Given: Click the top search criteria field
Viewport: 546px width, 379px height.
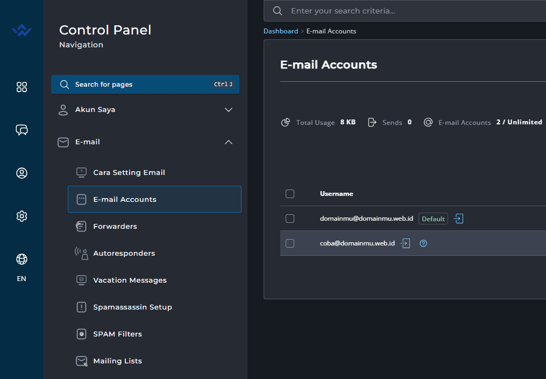Looking at the screenshot, I should click(x=405, y=11).
